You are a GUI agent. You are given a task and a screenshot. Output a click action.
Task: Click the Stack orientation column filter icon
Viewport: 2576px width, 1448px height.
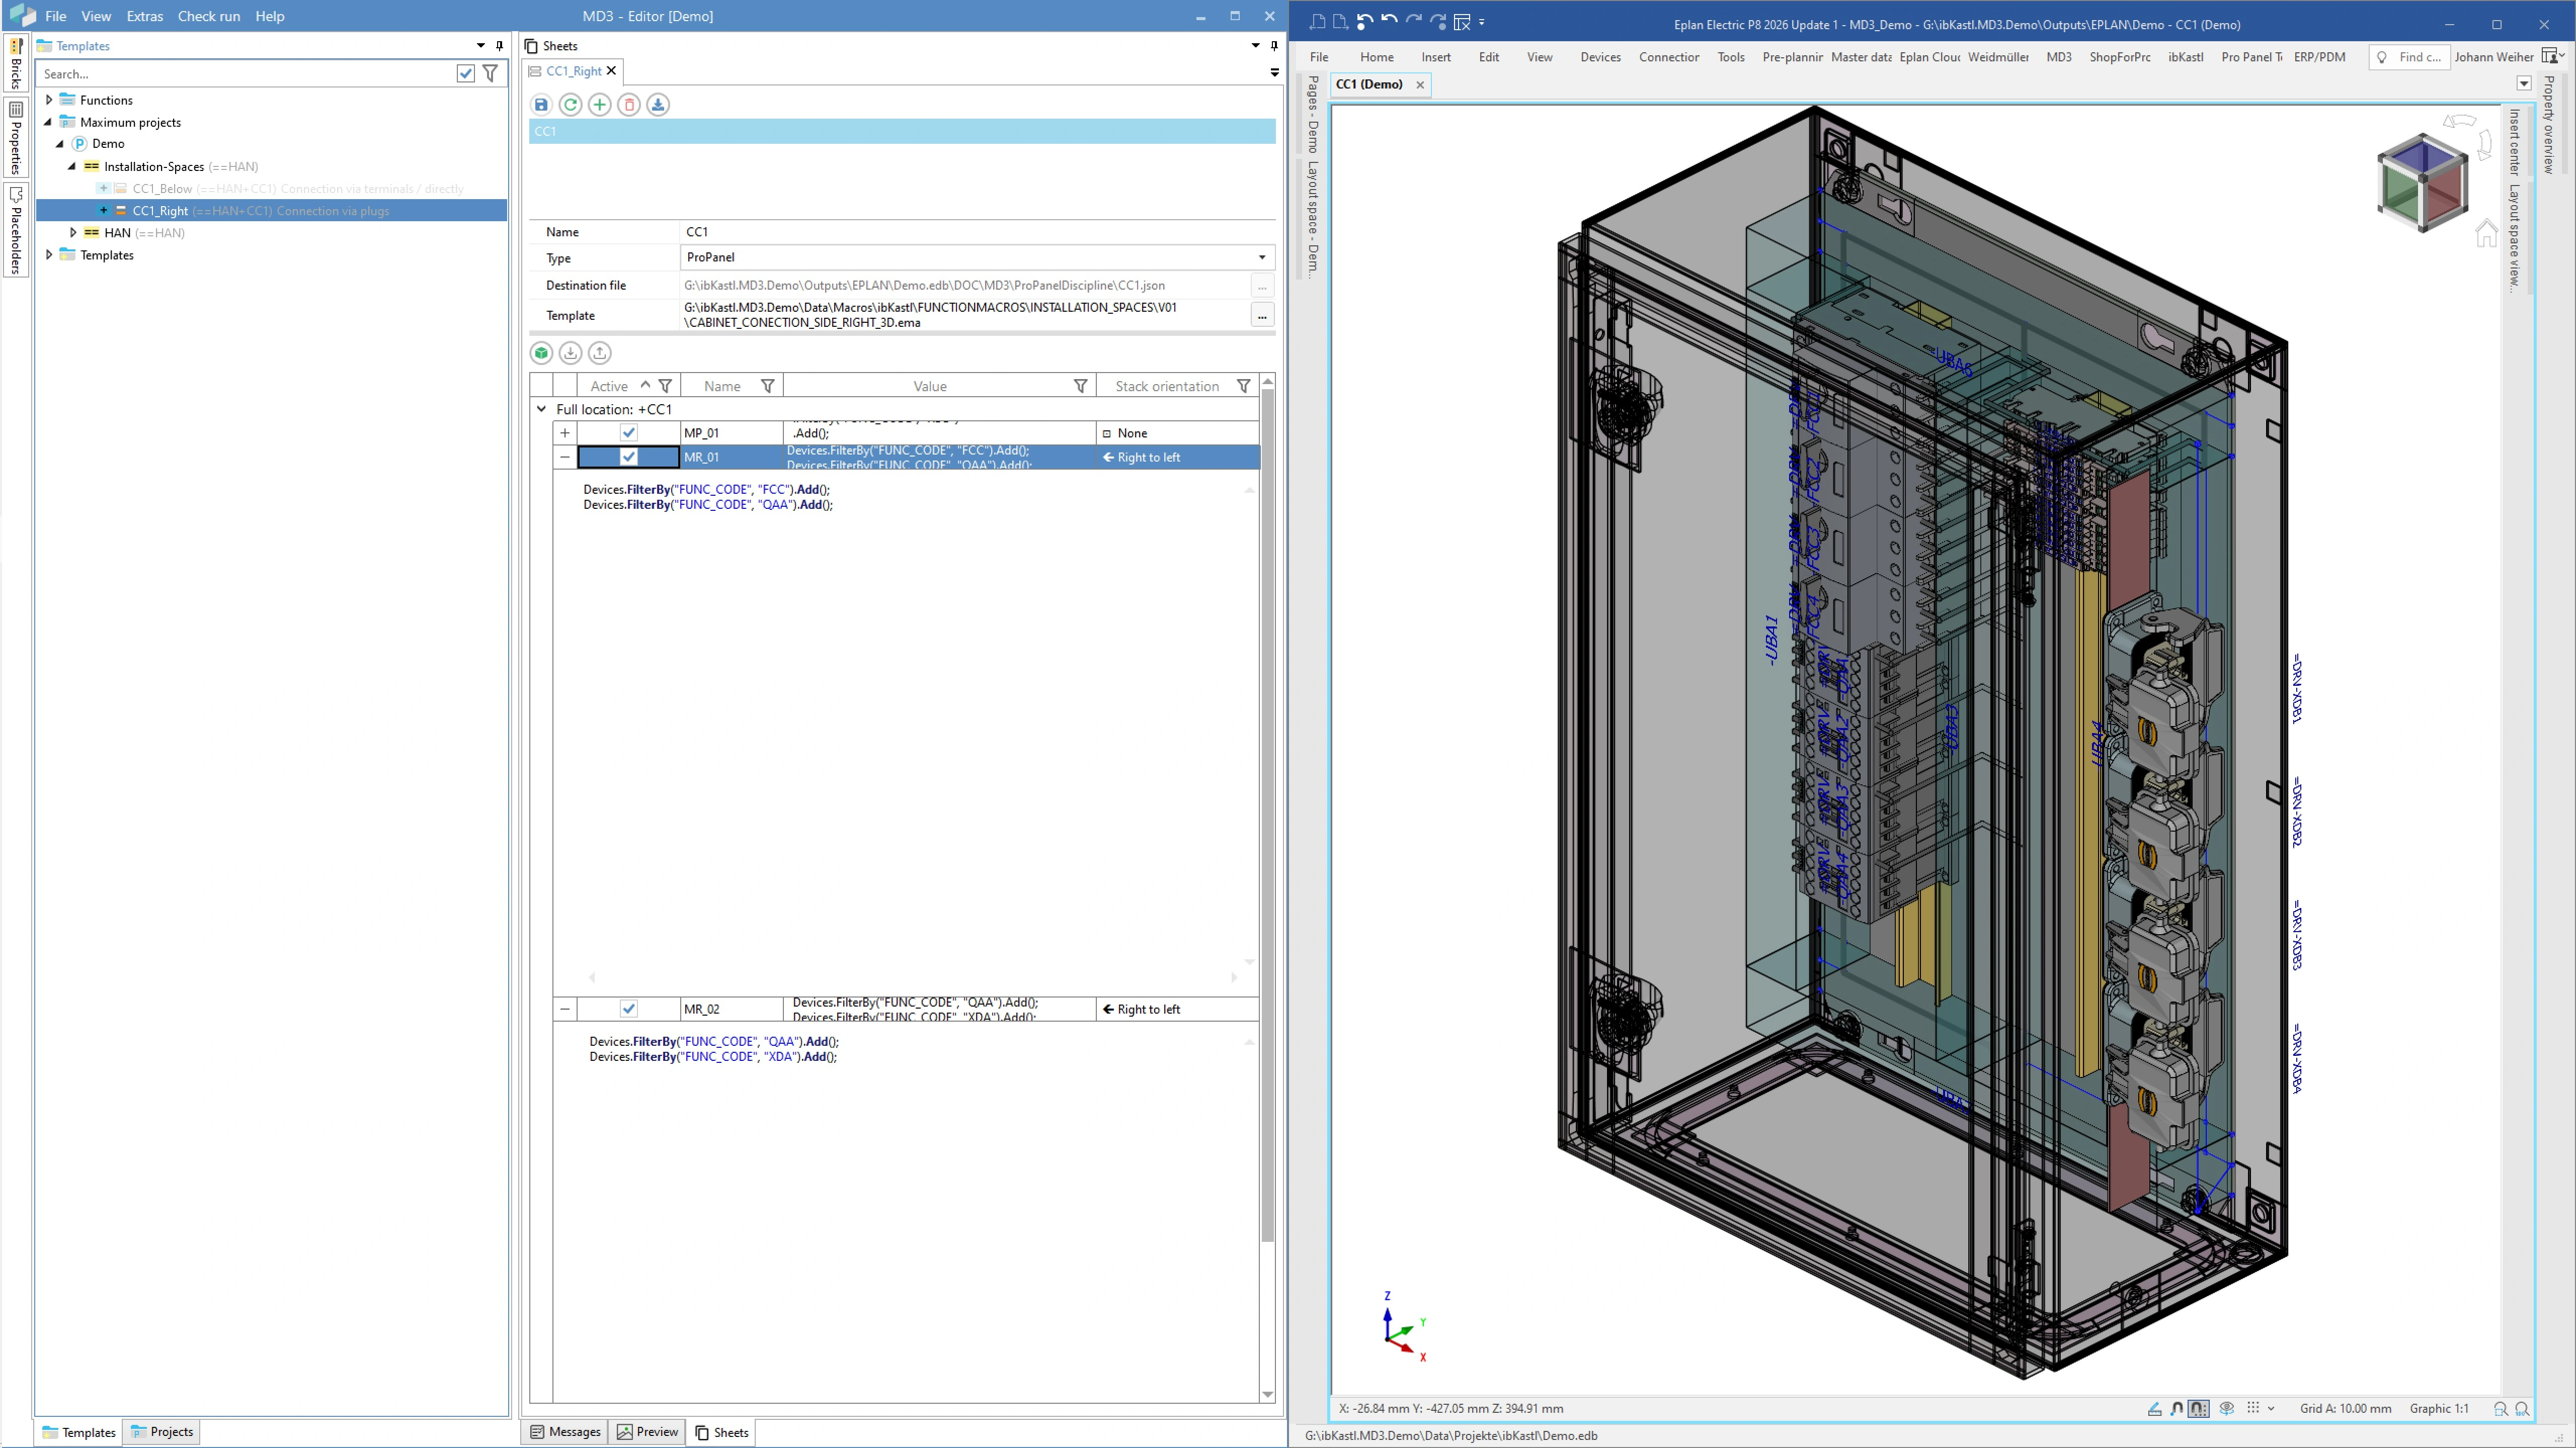pos(1243,386)
